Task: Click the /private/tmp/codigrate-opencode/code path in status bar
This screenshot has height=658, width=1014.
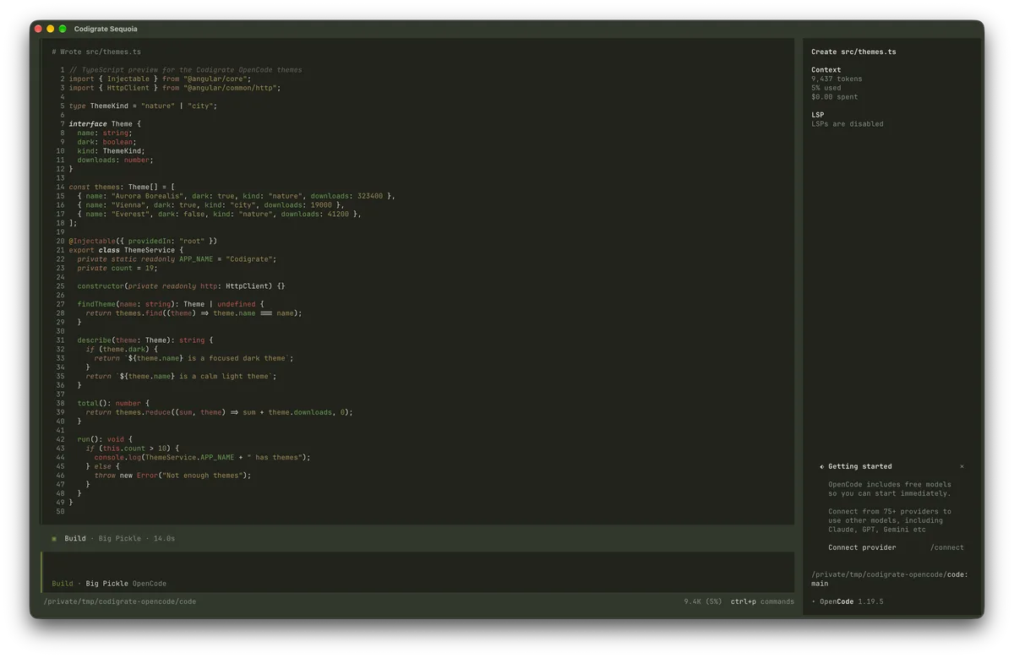Action: pyautogui.click(x=120, y=601)
